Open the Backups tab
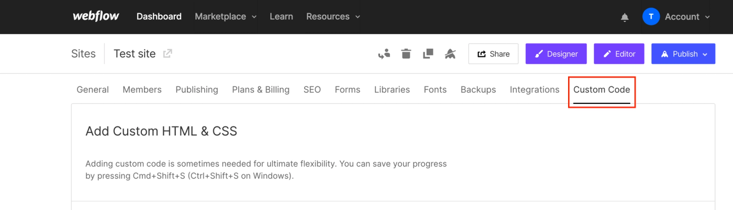 click(478, 90)
